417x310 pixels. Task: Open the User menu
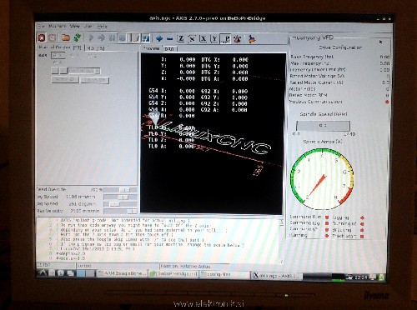coord(88,27)
